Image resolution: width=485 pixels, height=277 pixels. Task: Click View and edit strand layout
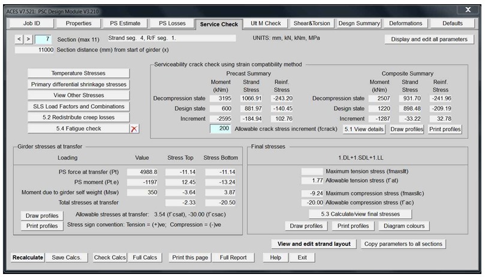click(314, 244)
